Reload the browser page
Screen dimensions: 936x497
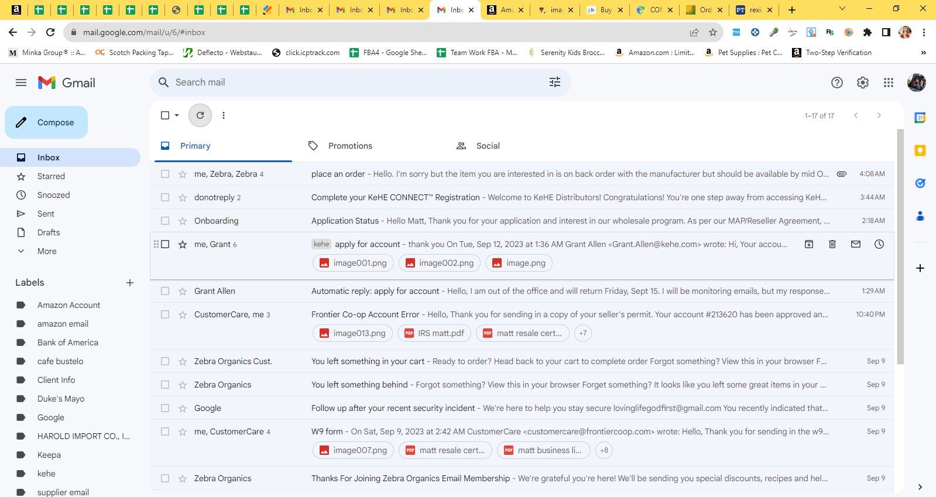pyautogui.click(x=50, y=32)
